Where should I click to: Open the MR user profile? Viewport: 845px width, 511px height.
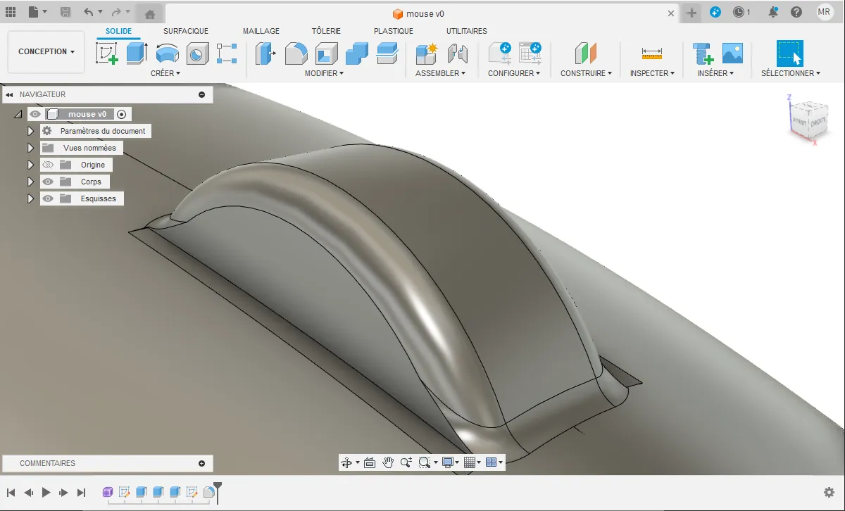tap(824, 12)
